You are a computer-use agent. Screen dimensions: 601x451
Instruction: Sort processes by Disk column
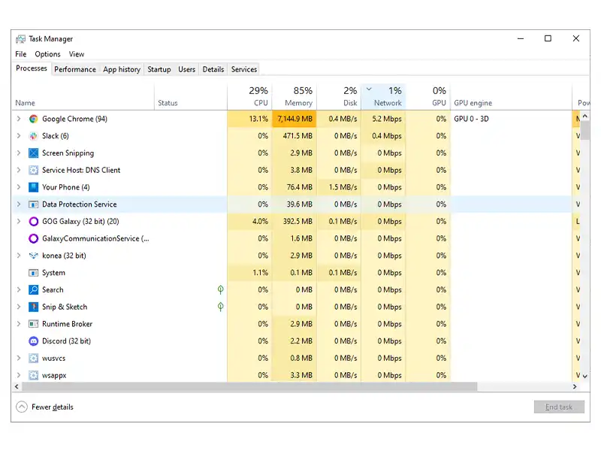point(339,97)
